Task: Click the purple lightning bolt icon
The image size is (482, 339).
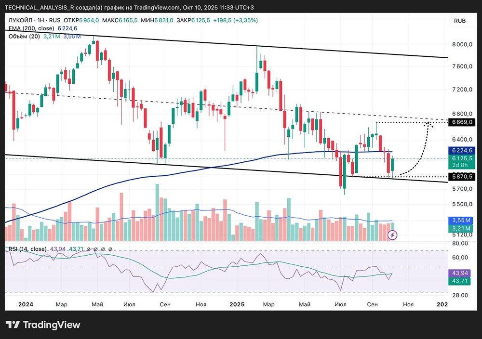Action: click(392, 235)
